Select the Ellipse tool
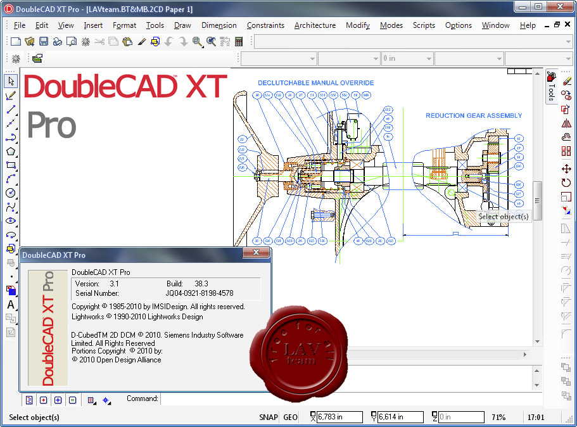The image size is (577, 427). 11,221
